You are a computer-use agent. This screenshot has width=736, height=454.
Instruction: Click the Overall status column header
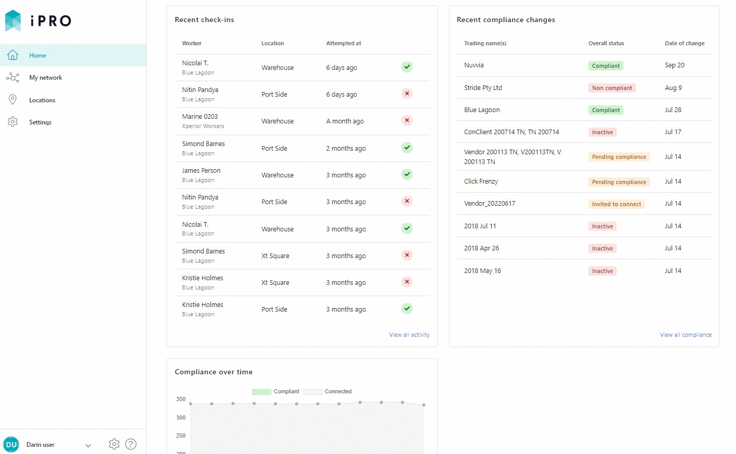(x=606, y=43)
